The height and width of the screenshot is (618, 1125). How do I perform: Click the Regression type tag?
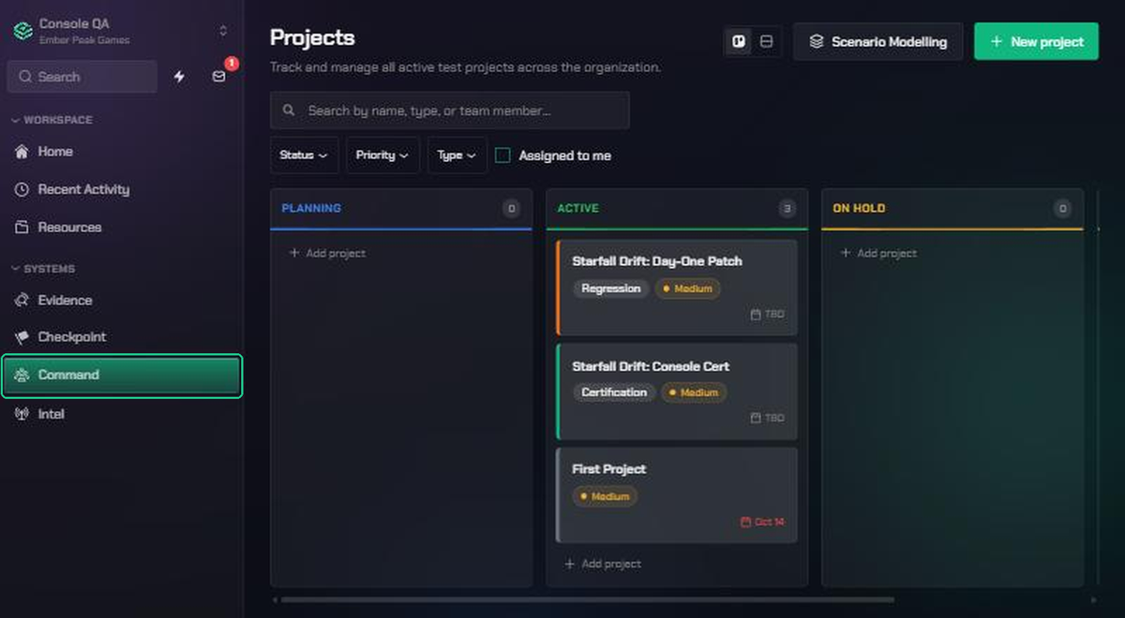click(611, 288)
